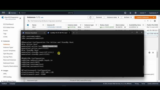Open Reserved Instances page
This screenshot has width=160, height=90.
click(9, 60)
